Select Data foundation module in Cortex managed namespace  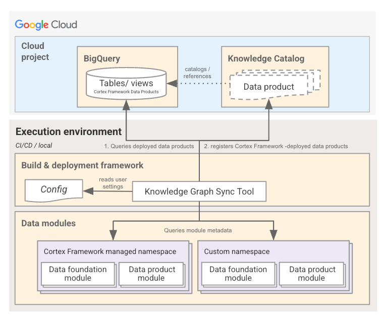78,274
